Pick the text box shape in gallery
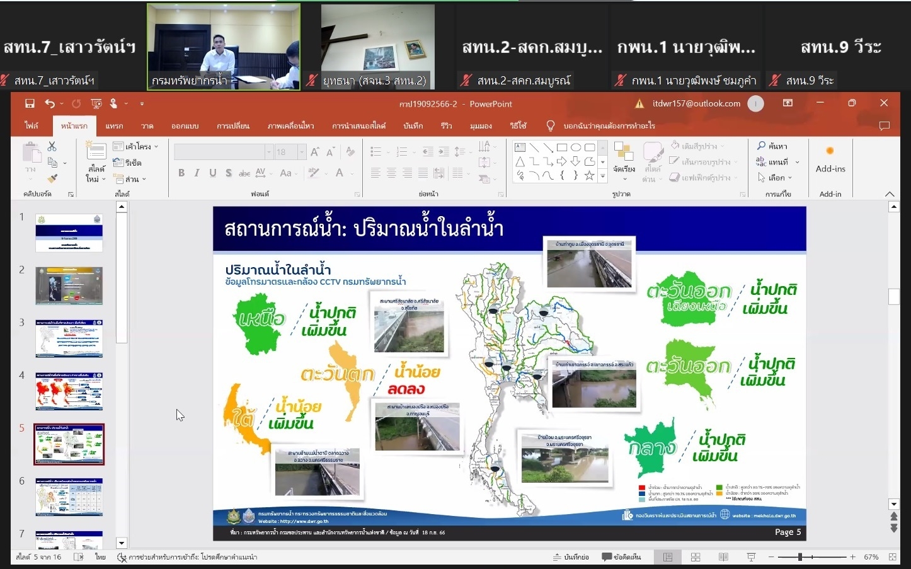 click(520, 147)
